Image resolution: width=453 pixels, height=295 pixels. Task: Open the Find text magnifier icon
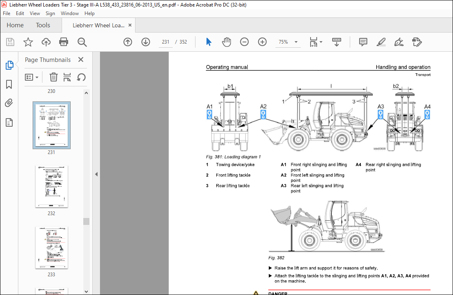(x=82, y=42)
